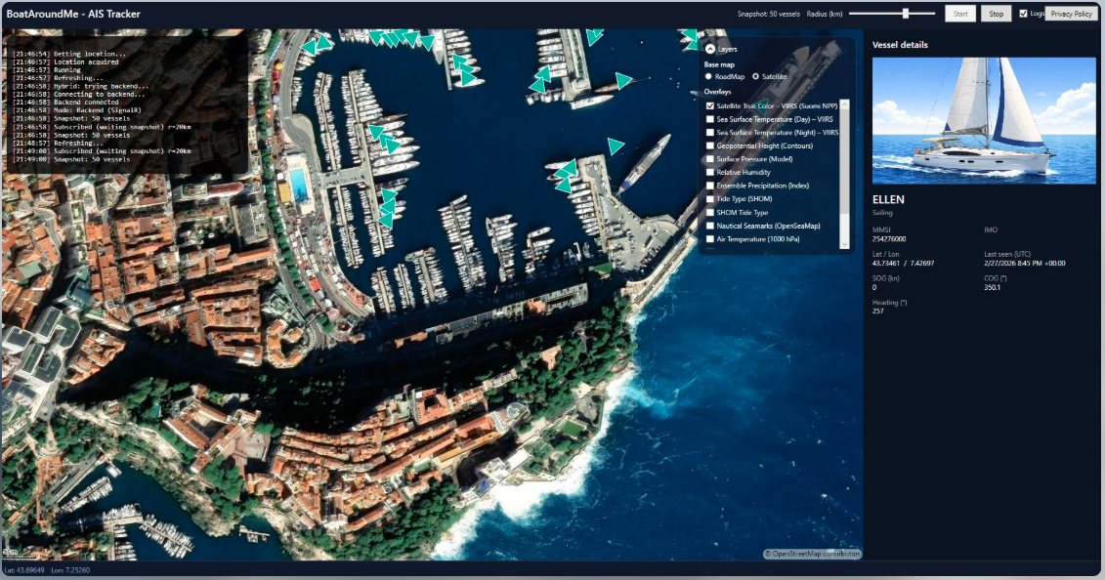The width and height of the screenshot is (1105, 580).
Task: Turn on the Relative Humidity overlay
Action: pyautogui.click(x=710, y=172)
